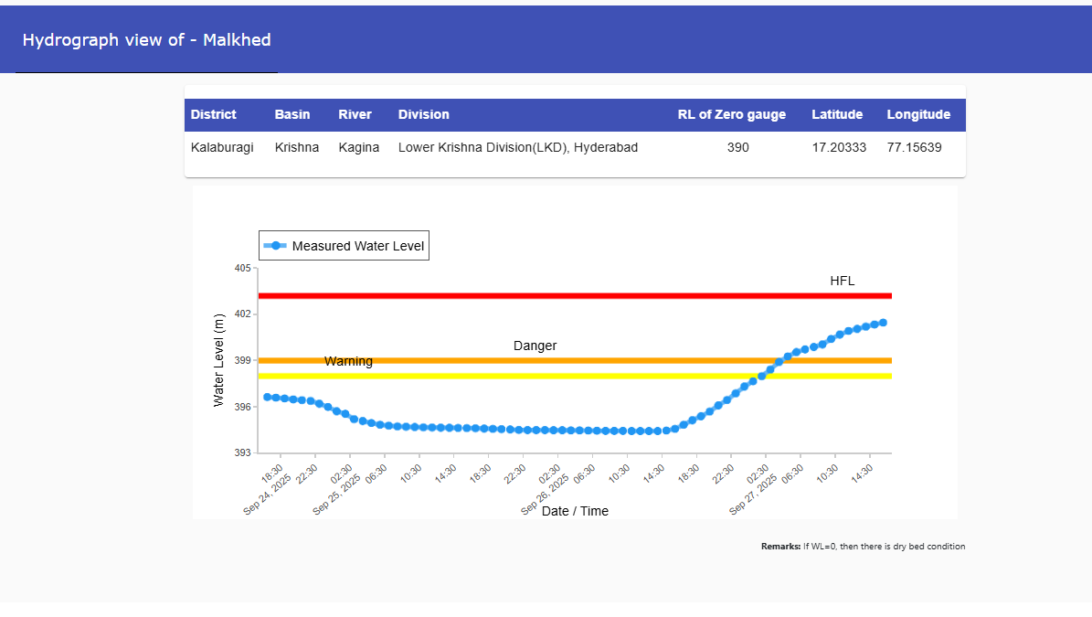The width and height of the screenshot is (1092, 617).
Task: Select the 'RL of Zero gauge' header
Action: [732, 115]
